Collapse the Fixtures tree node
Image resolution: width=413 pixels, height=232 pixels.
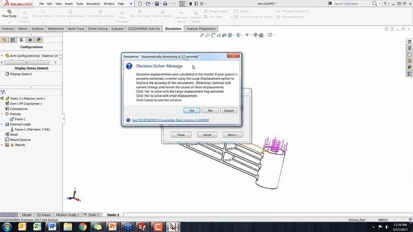2,114
